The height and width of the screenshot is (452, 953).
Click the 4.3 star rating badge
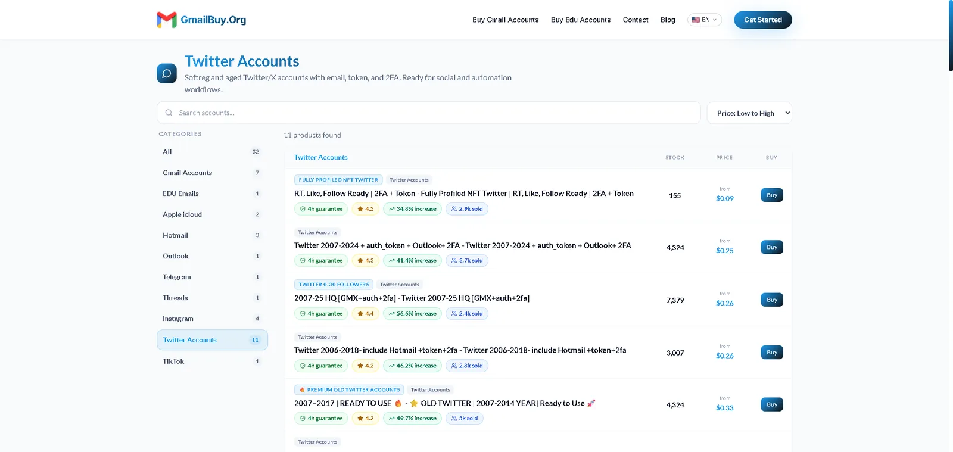(366, 261)
